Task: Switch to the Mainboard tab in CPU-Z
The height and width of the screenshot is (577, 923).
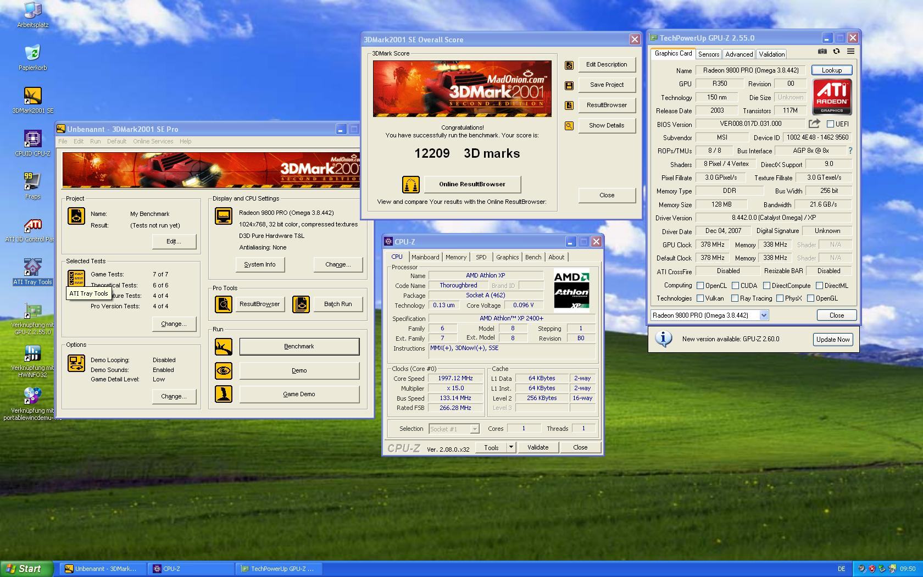Action: (425, 257)
